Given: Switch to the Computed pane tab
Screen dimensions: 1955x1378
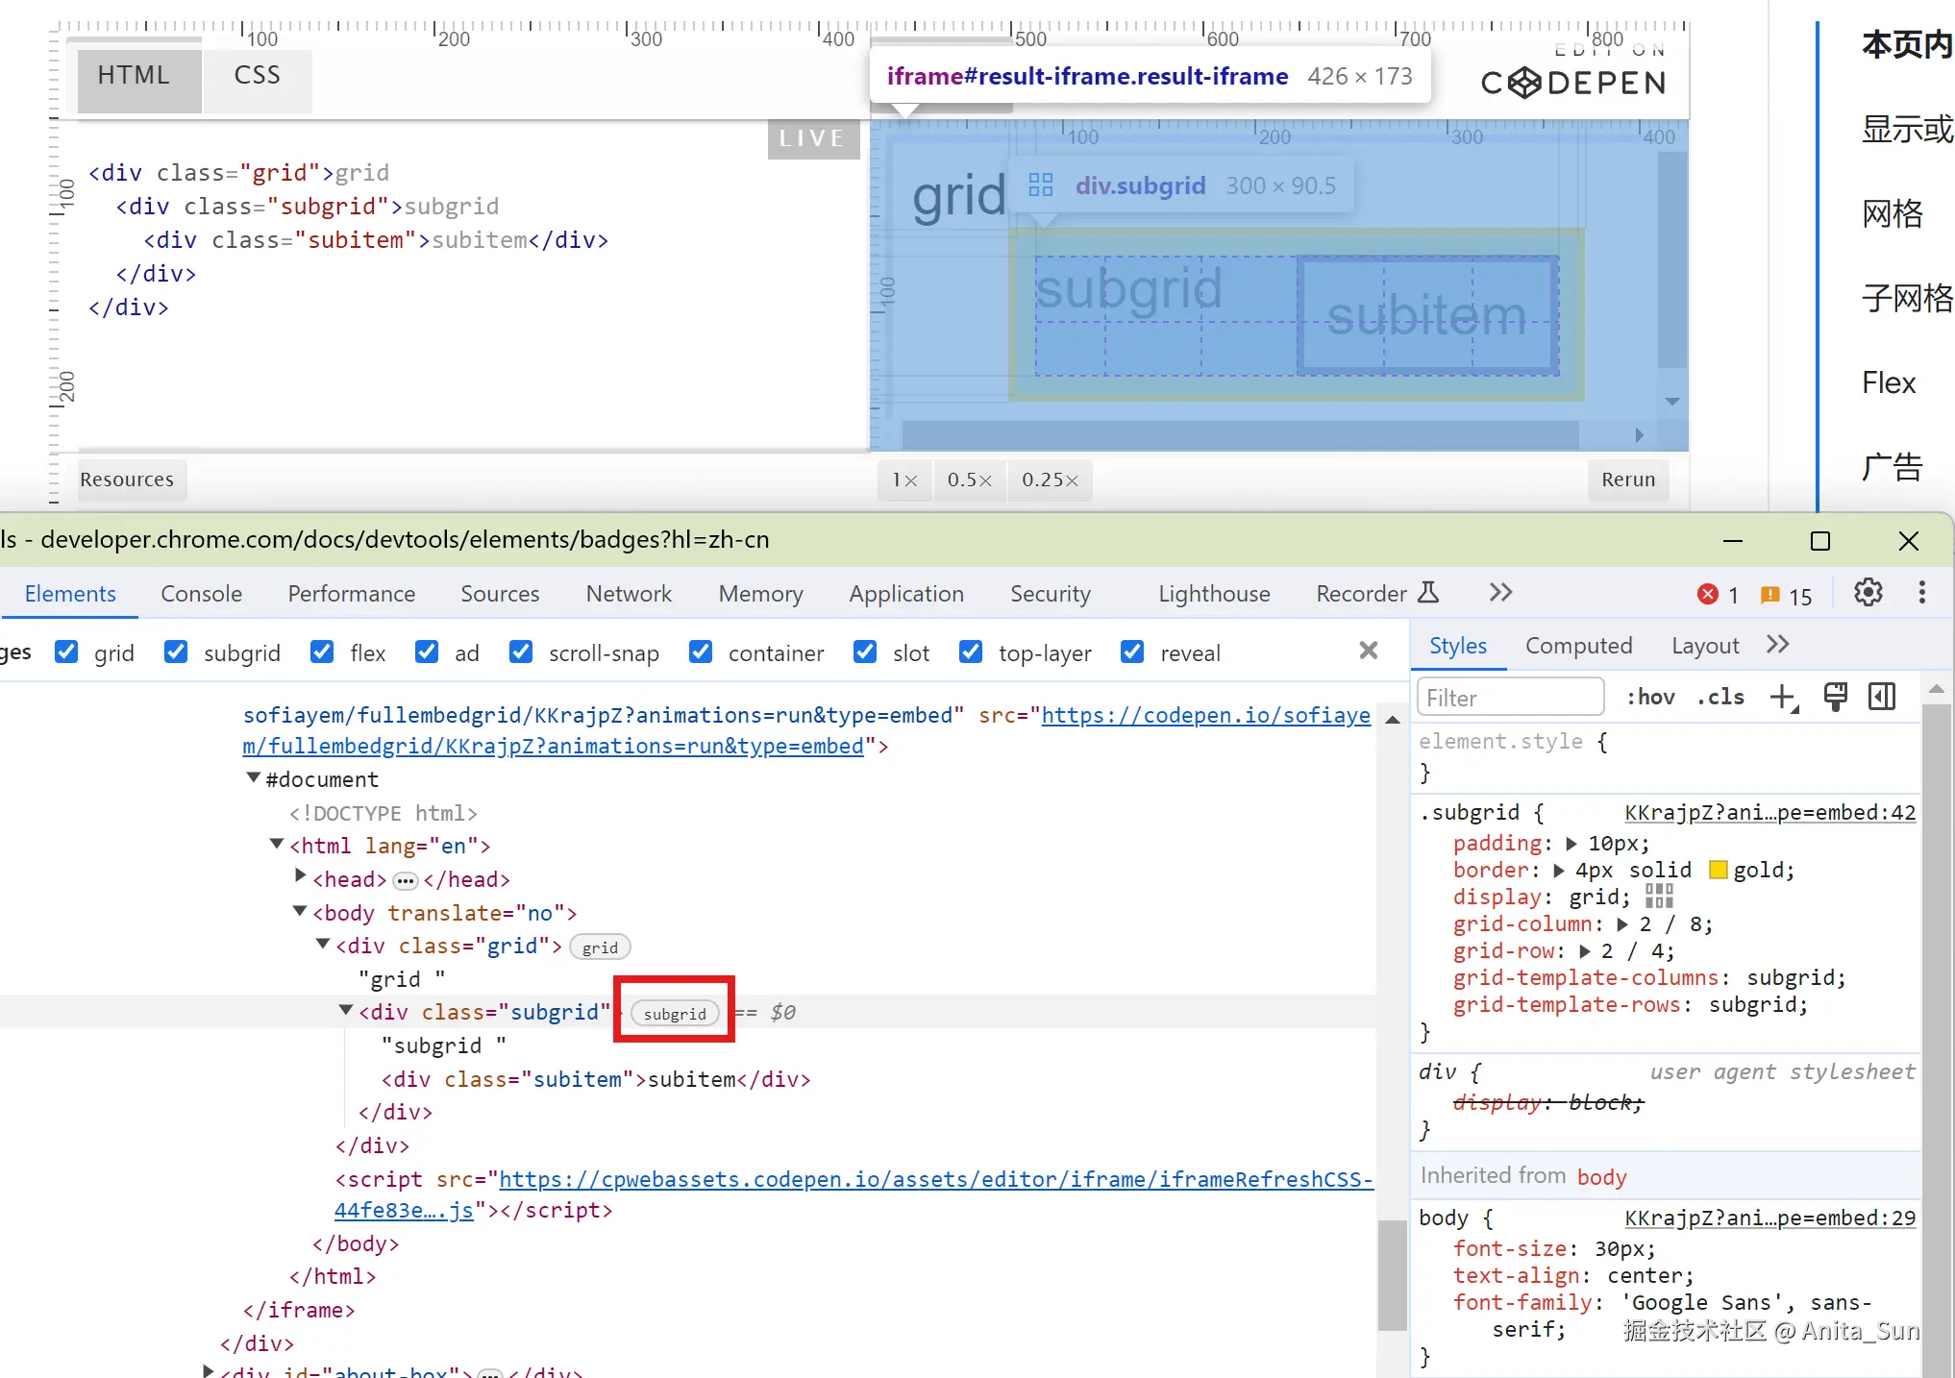Looking at the screenshot, I should [x=1579, y=646].
